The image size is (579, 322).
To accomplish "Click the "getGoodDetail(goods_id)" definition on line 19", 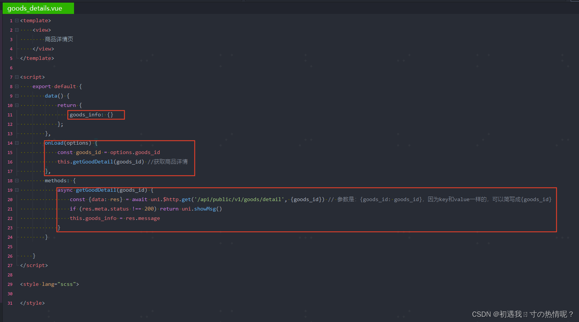I will click(x=112, y=190).
